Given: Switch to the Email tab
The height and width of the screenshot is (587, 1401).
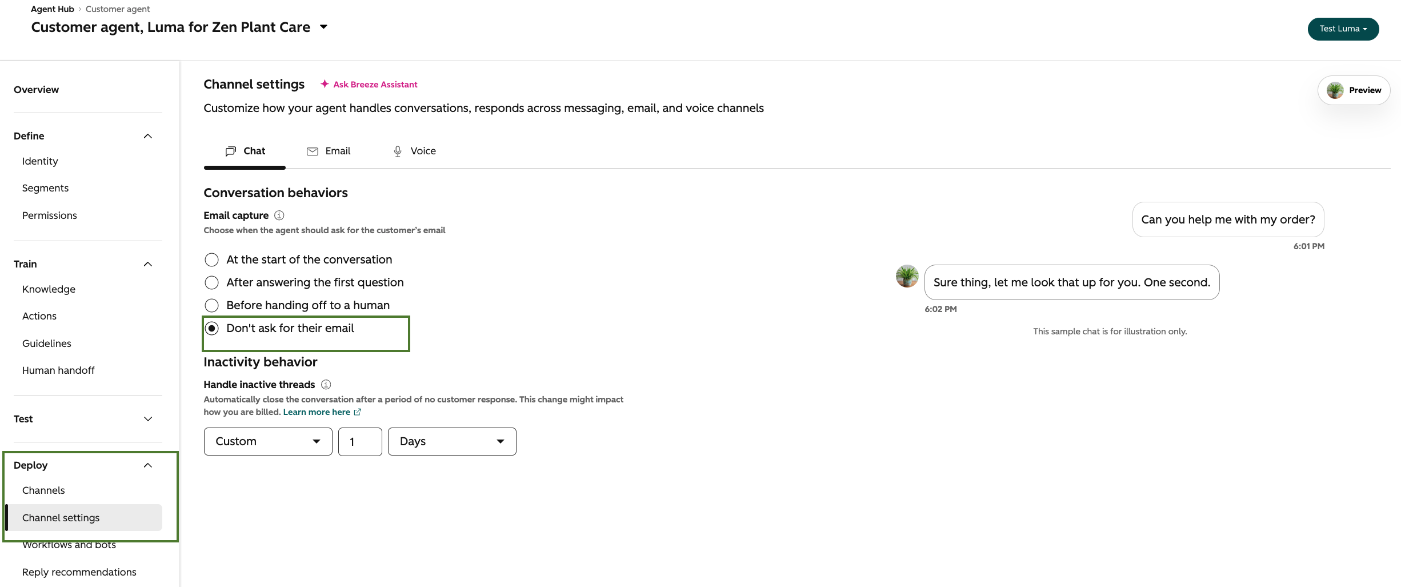Looking at the screenshot, I should click(329, 151).
